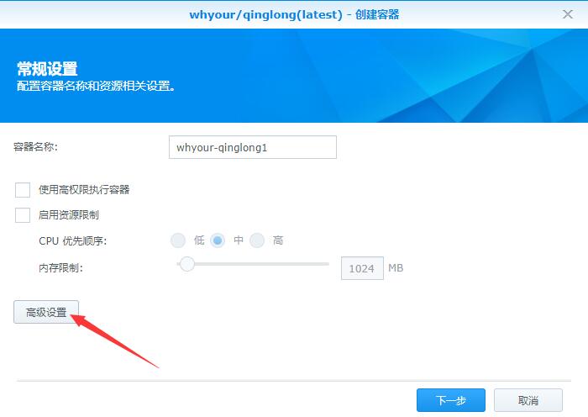Close the 创建容器 dialog with the X
The image size is (588, 417).
568,14
